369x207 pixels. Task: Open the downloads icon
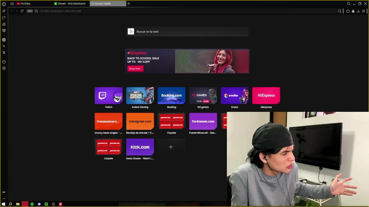coord(358,11)
